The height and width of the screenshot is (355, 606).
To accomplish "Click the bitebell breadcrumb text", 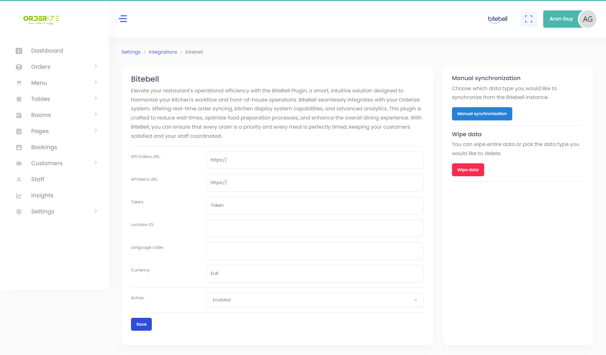I will (194, 52).
